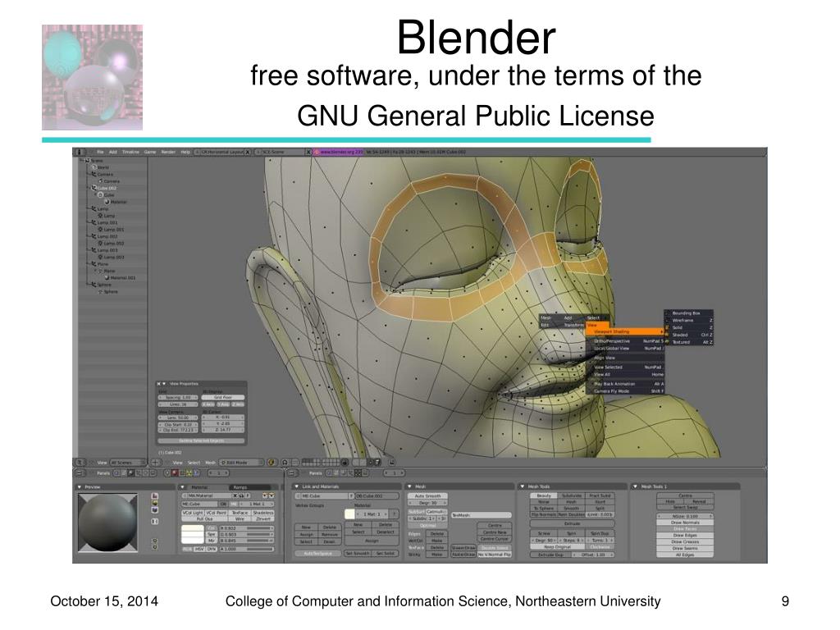Click the radiosity icon in shading sub-context buttons
The width and height of the screenshot is (840, 630).
189,473
